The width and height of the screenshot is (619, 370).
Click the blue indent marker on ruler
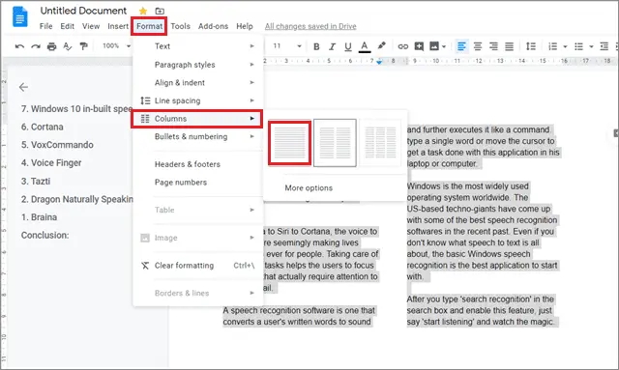click(379, 62)
